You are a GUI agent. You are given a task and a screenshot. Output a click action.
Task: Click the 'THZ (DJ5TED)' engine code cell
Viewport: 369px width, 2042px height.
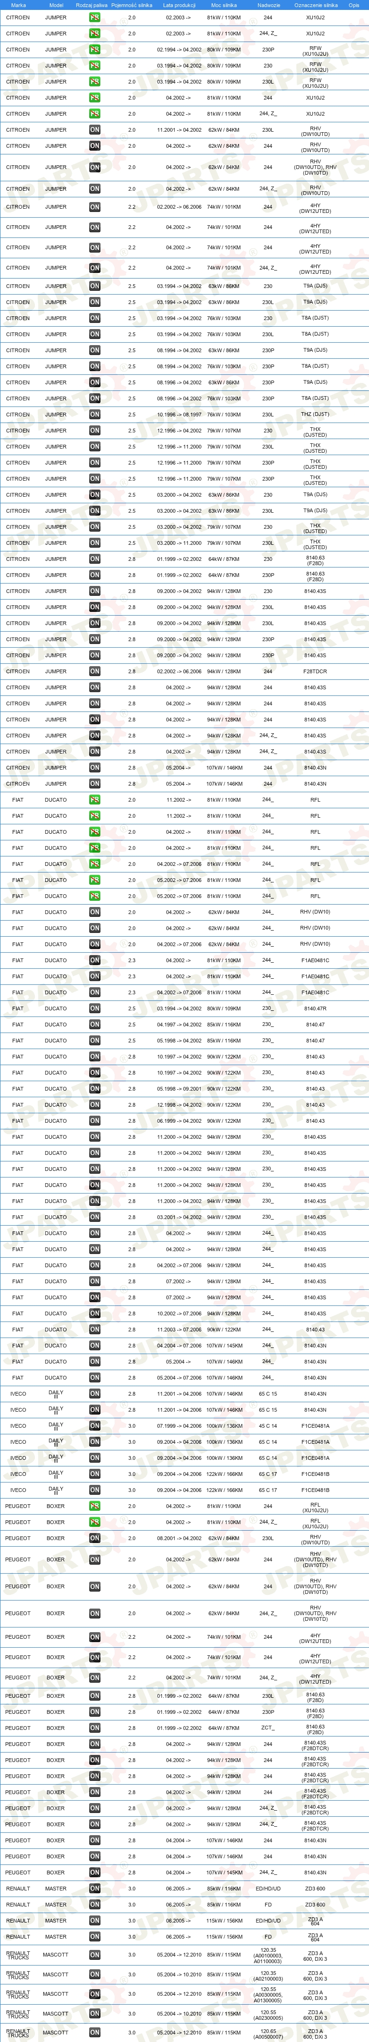(315, 415)
